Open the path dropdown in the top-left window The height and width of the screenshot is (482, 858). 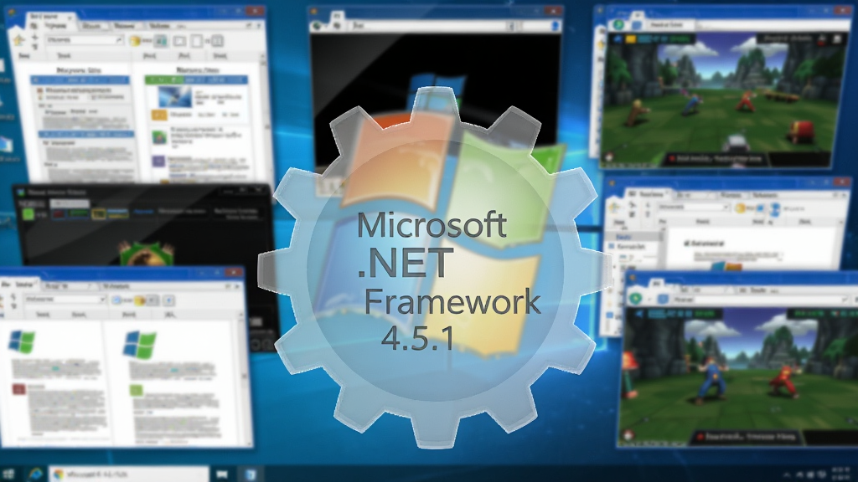[x=119, y=40]
